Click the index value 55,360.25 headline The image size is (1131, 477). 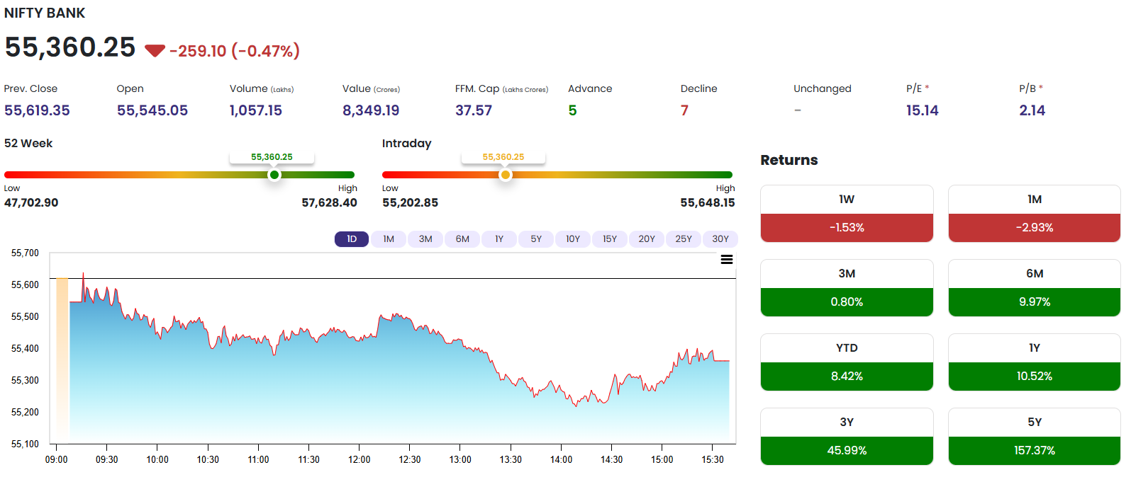[x=70, y=47]
